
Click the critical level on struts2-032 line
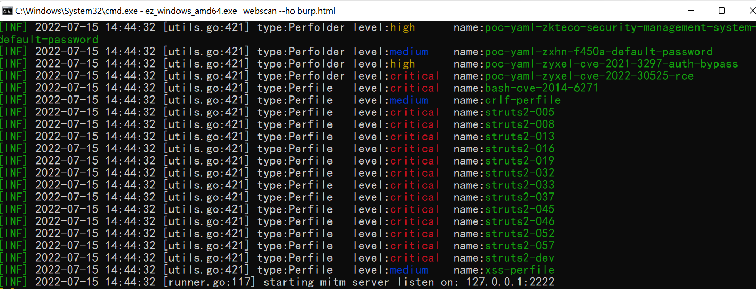point(414,173)
